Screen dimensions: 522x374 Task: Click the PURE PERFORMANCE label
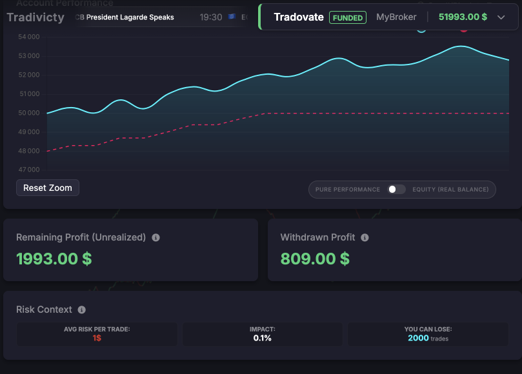(x=348, y=190)
